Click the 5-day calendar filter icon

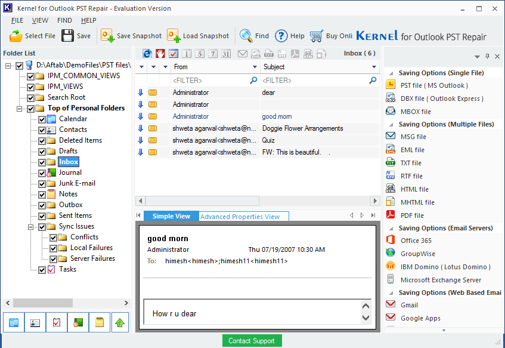[200, 54]
